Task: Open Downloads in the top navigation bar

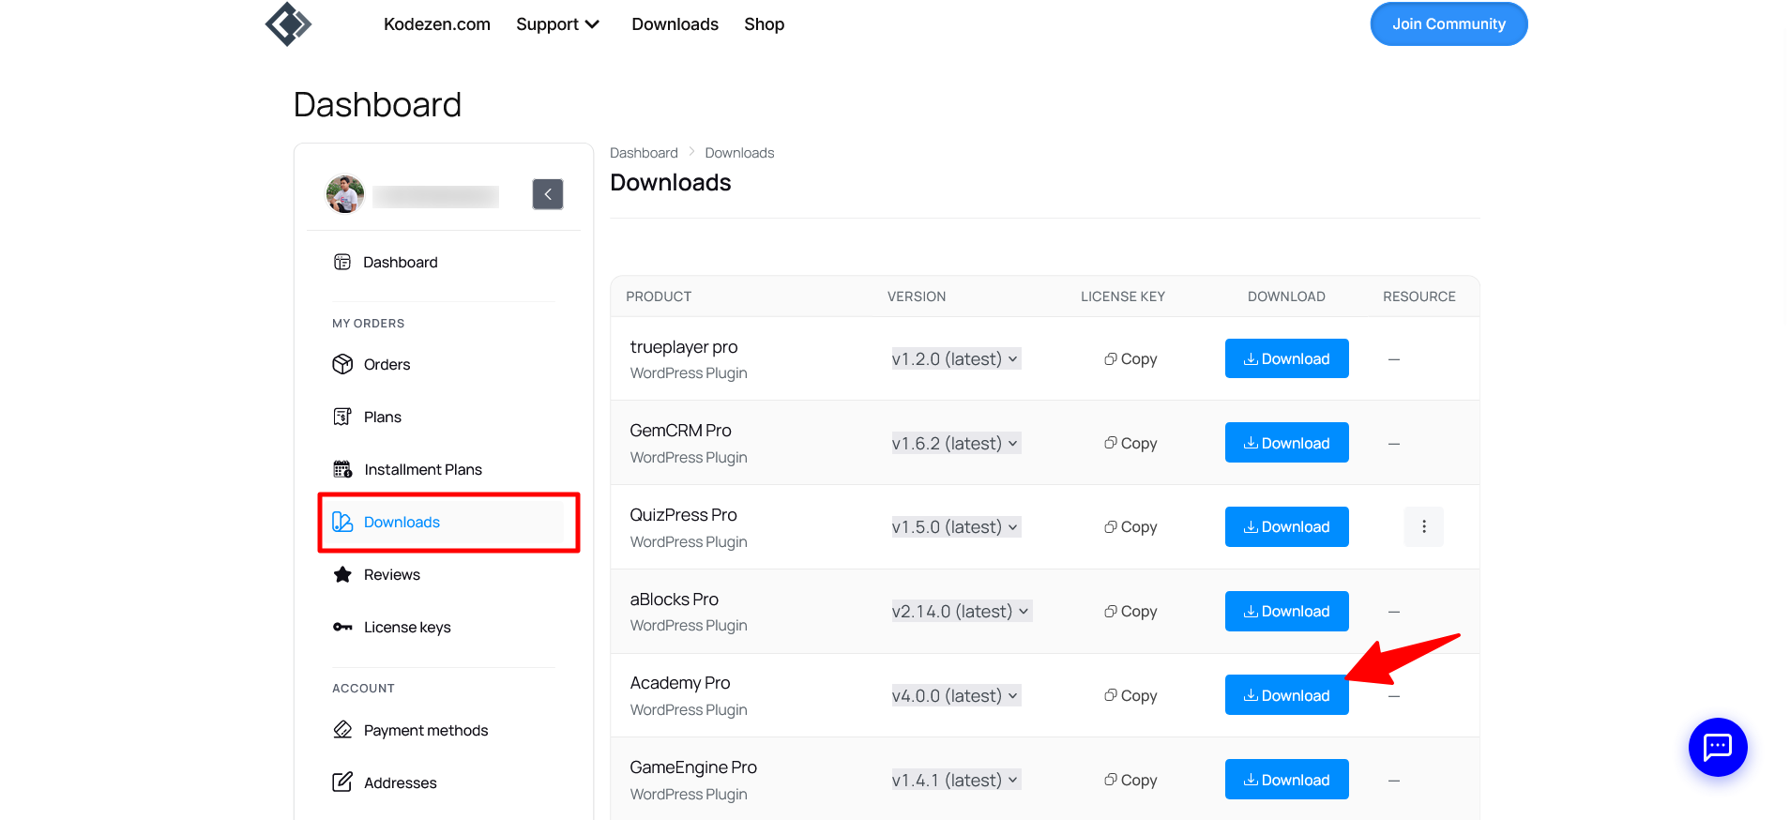Action: click(x=675, y=24)
